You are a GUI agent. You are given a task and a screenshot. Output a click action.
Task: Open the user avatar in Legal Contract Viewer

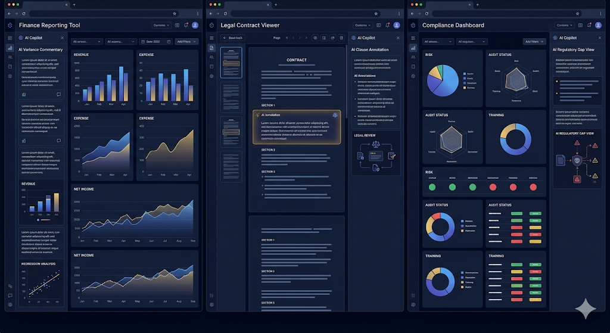[397, 25]
